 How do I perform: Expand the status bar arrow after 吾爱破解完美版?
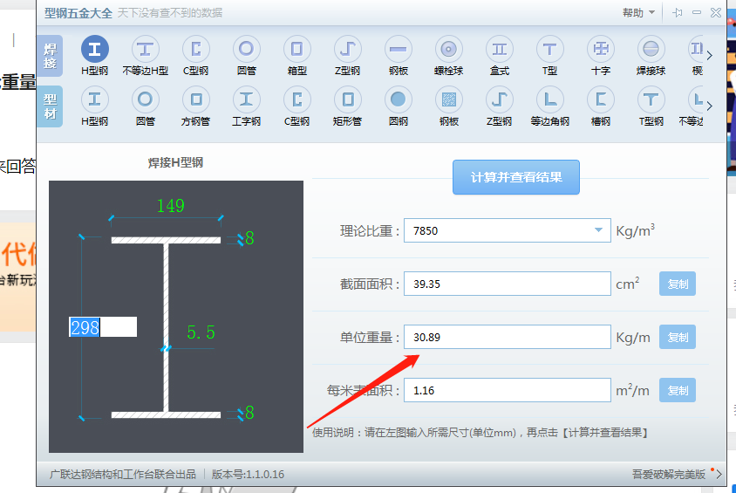pyautogui.click(x=719, y=474)
